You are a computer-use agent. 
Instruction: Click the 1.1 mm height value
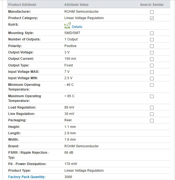click(x=70, y=127)
